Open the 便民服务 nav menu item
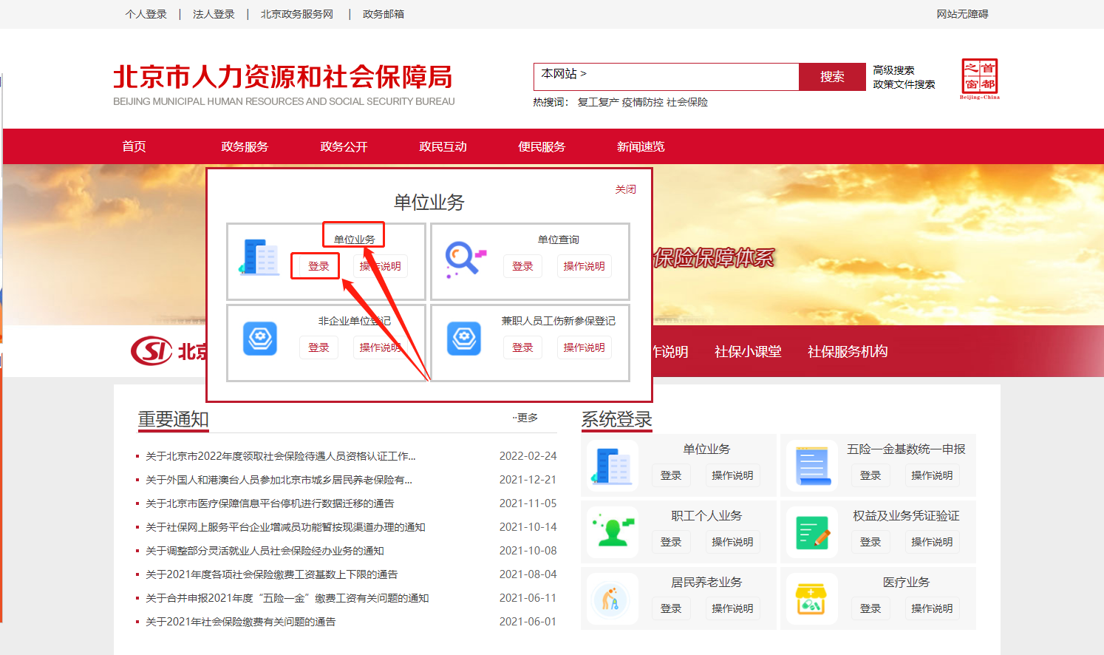1104x655 pixels. pyautogui.click(x=542, y=146)
